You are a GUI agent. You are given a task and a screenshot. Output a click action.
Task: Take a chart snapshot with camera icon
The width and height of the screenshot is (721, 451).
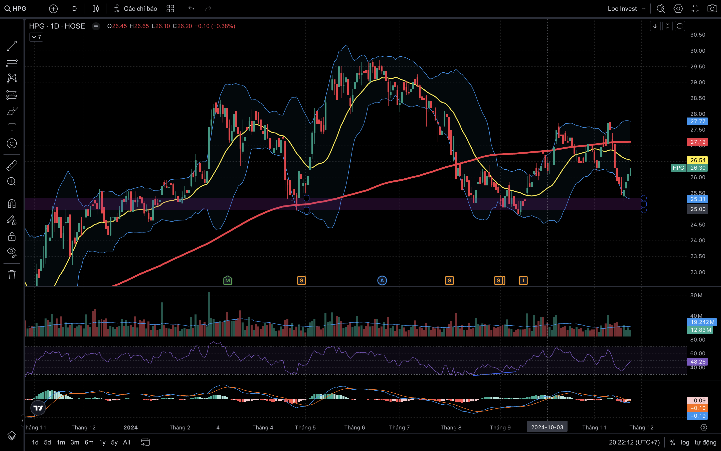click(x=712, y=9)
